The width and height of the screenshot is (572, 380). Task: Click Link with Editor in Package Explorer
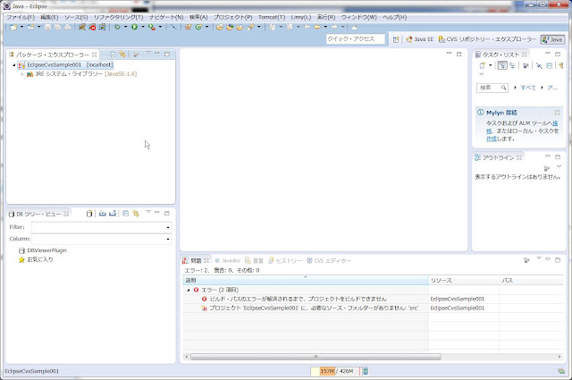click(122, 55)
